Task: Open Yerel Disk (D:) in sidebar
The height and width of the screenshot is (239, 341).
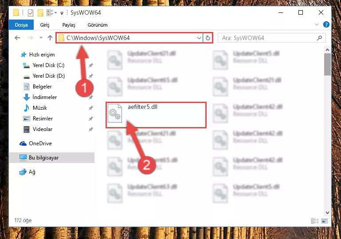Action: click(48, 76)
